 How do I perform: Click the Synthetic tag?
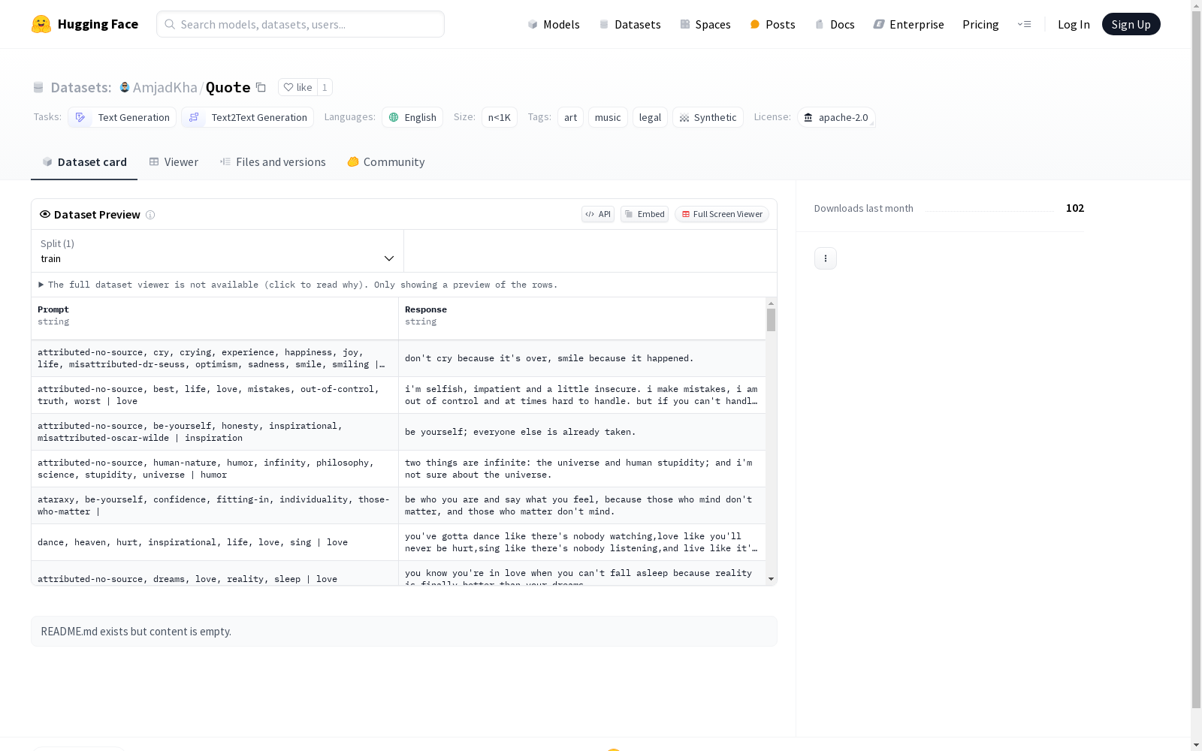(x=708, y=117)
